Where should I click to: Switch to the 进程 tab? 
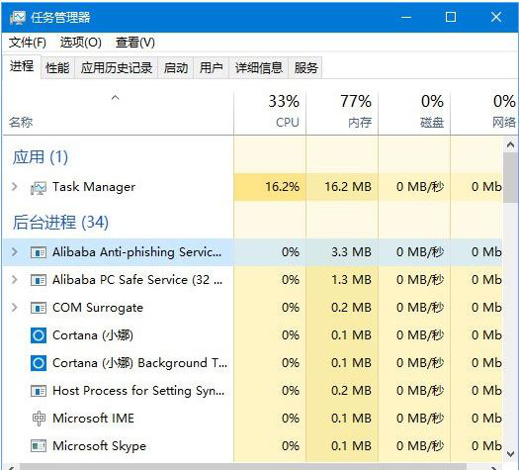22,66
